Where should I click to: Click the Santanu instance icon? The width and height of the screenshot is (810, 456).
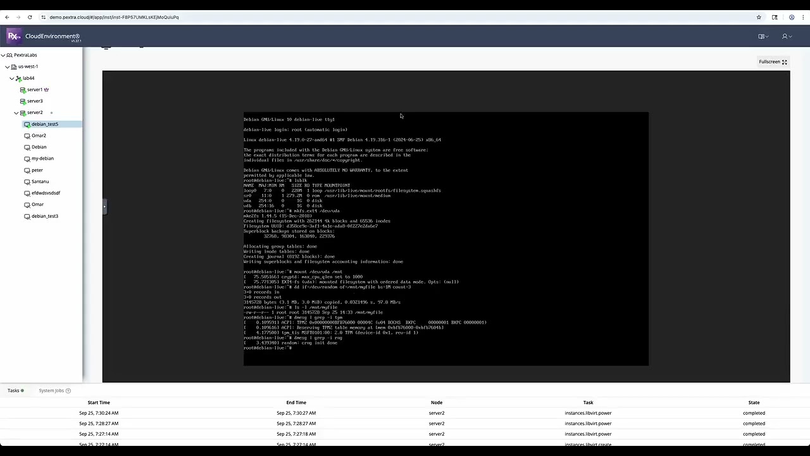click(x=27, y=182)
